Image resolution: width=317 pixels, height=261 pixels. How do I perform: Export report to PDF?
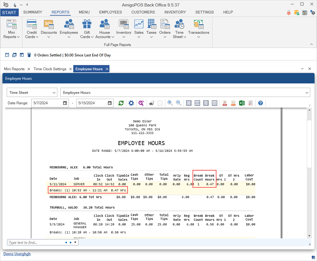tap(225, 103)
